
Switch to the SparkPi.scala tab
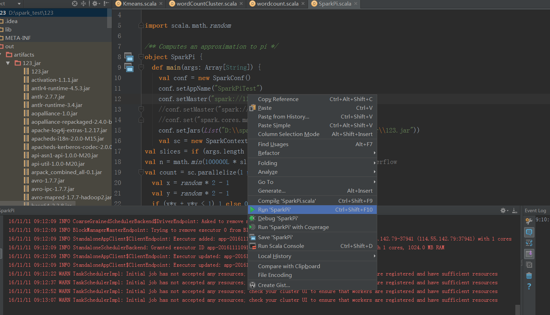[x=335, y=3]
